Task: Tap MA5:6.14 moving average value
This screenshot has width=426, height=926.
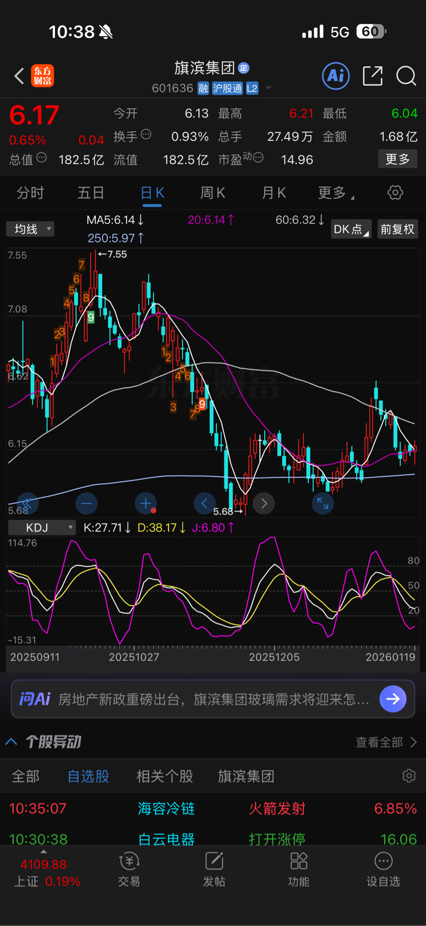Action: tap(115, 220)
